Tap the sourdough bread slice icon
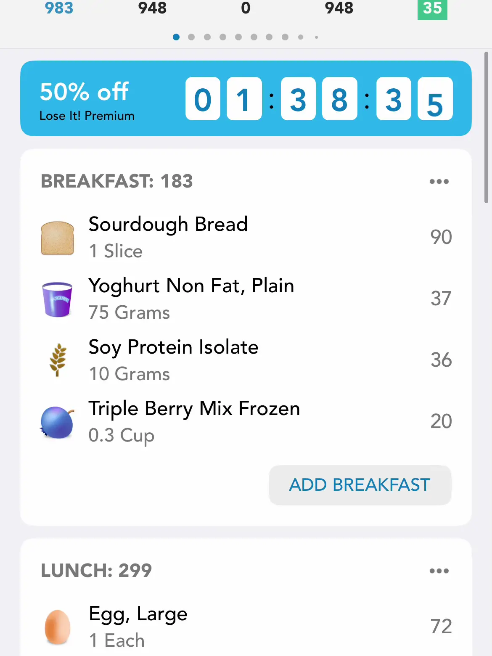This screenshot has height=656, width=492. [x=58, y=238]
